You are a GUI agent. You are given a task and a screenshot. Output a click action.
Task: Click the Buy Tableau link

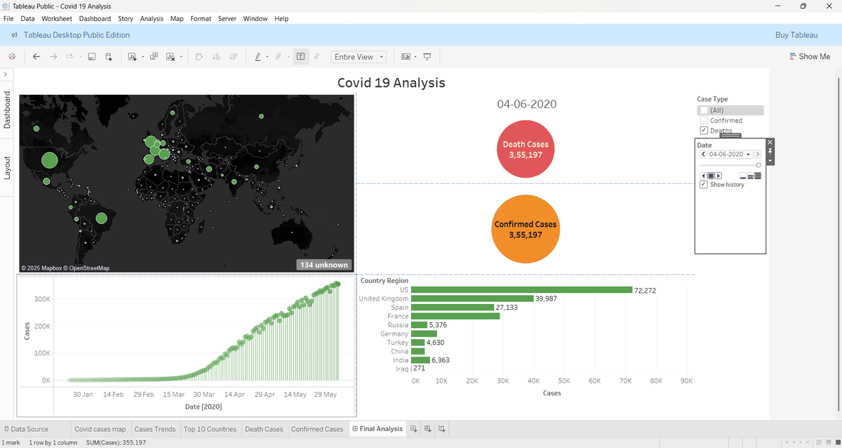pos(796,34)
